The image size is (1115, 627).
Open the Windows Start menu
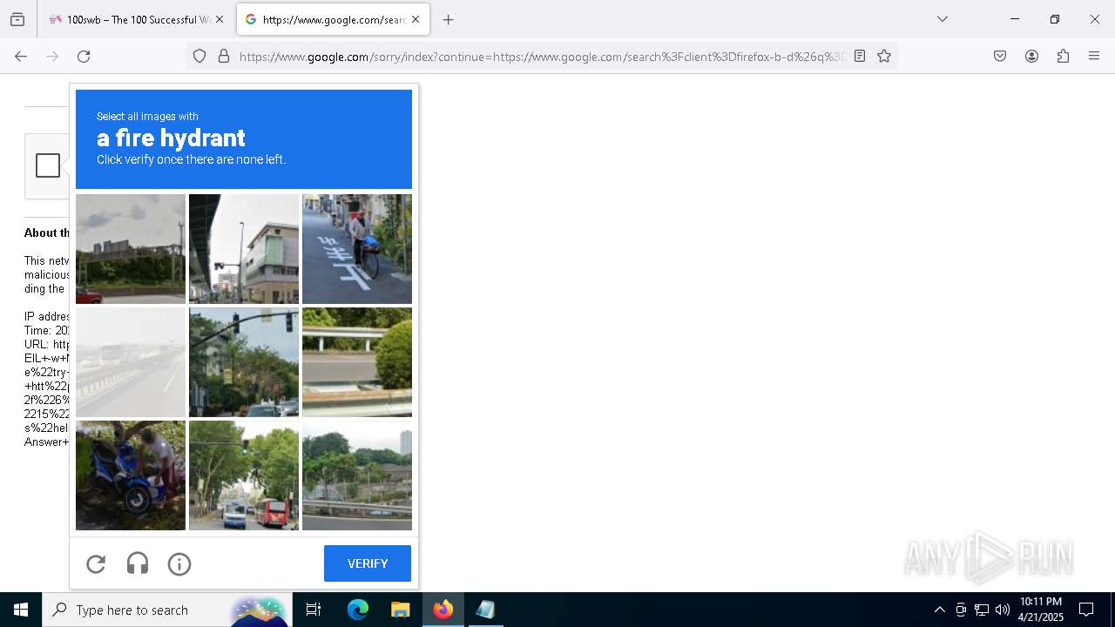21,610
